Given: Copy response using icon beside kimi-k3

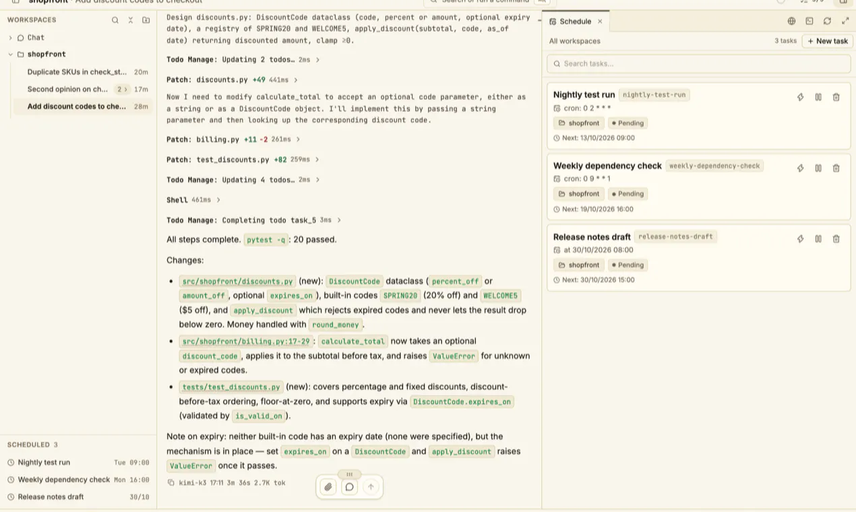Looking at the screenshot, I should click(171, 482).
